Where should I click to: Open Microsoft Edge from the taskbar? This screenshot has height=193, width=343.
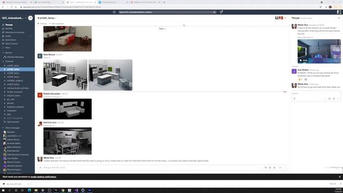pos(29,190)
